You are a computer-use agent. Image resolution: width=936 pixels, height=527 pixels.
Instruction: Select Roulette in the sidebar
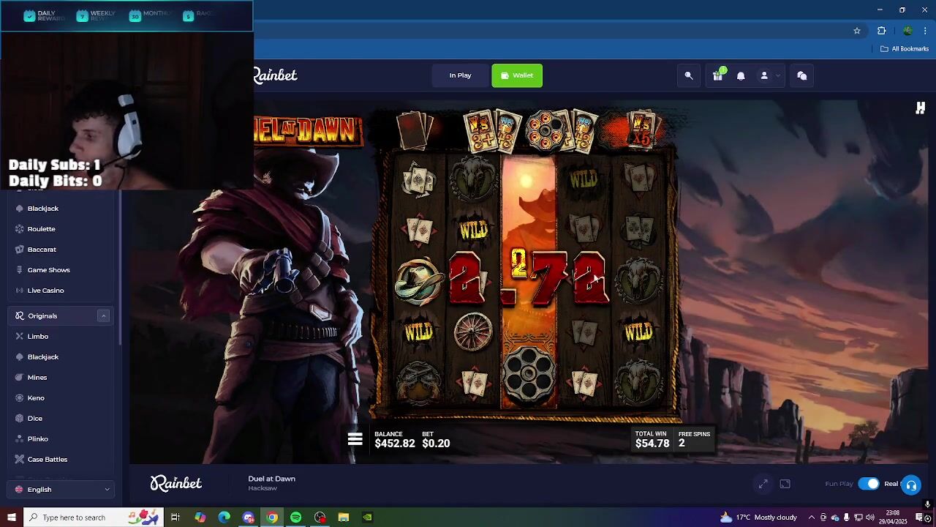coord(41,229)
